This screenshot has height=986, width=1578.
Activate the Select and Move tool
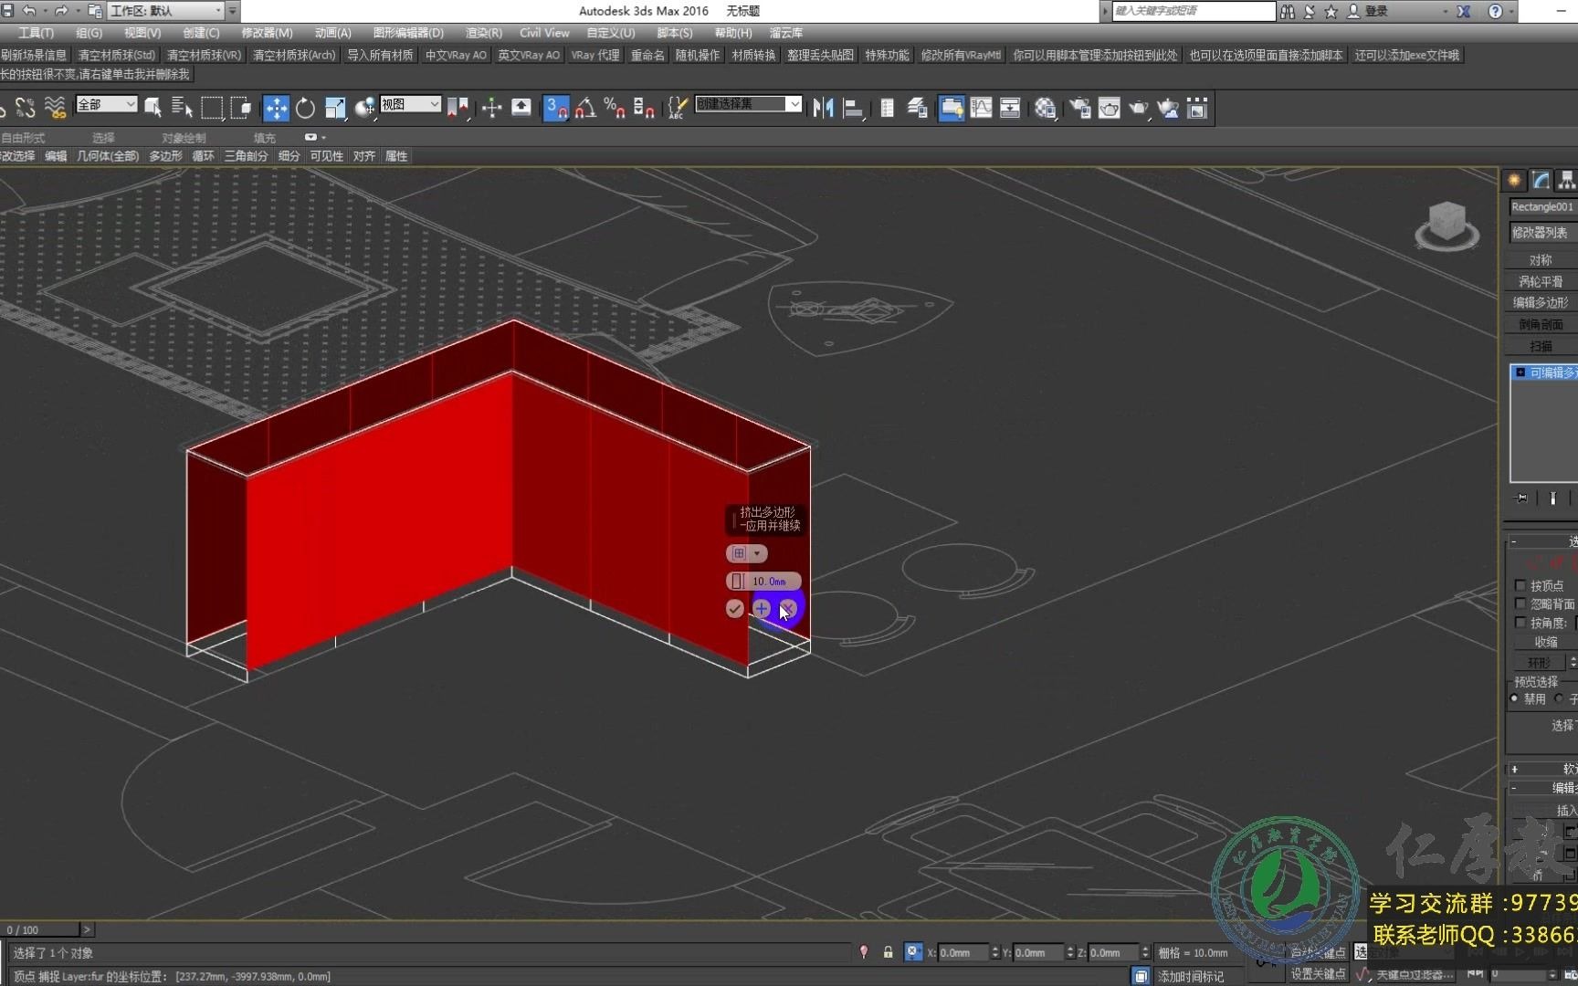(x=276, y=109)
